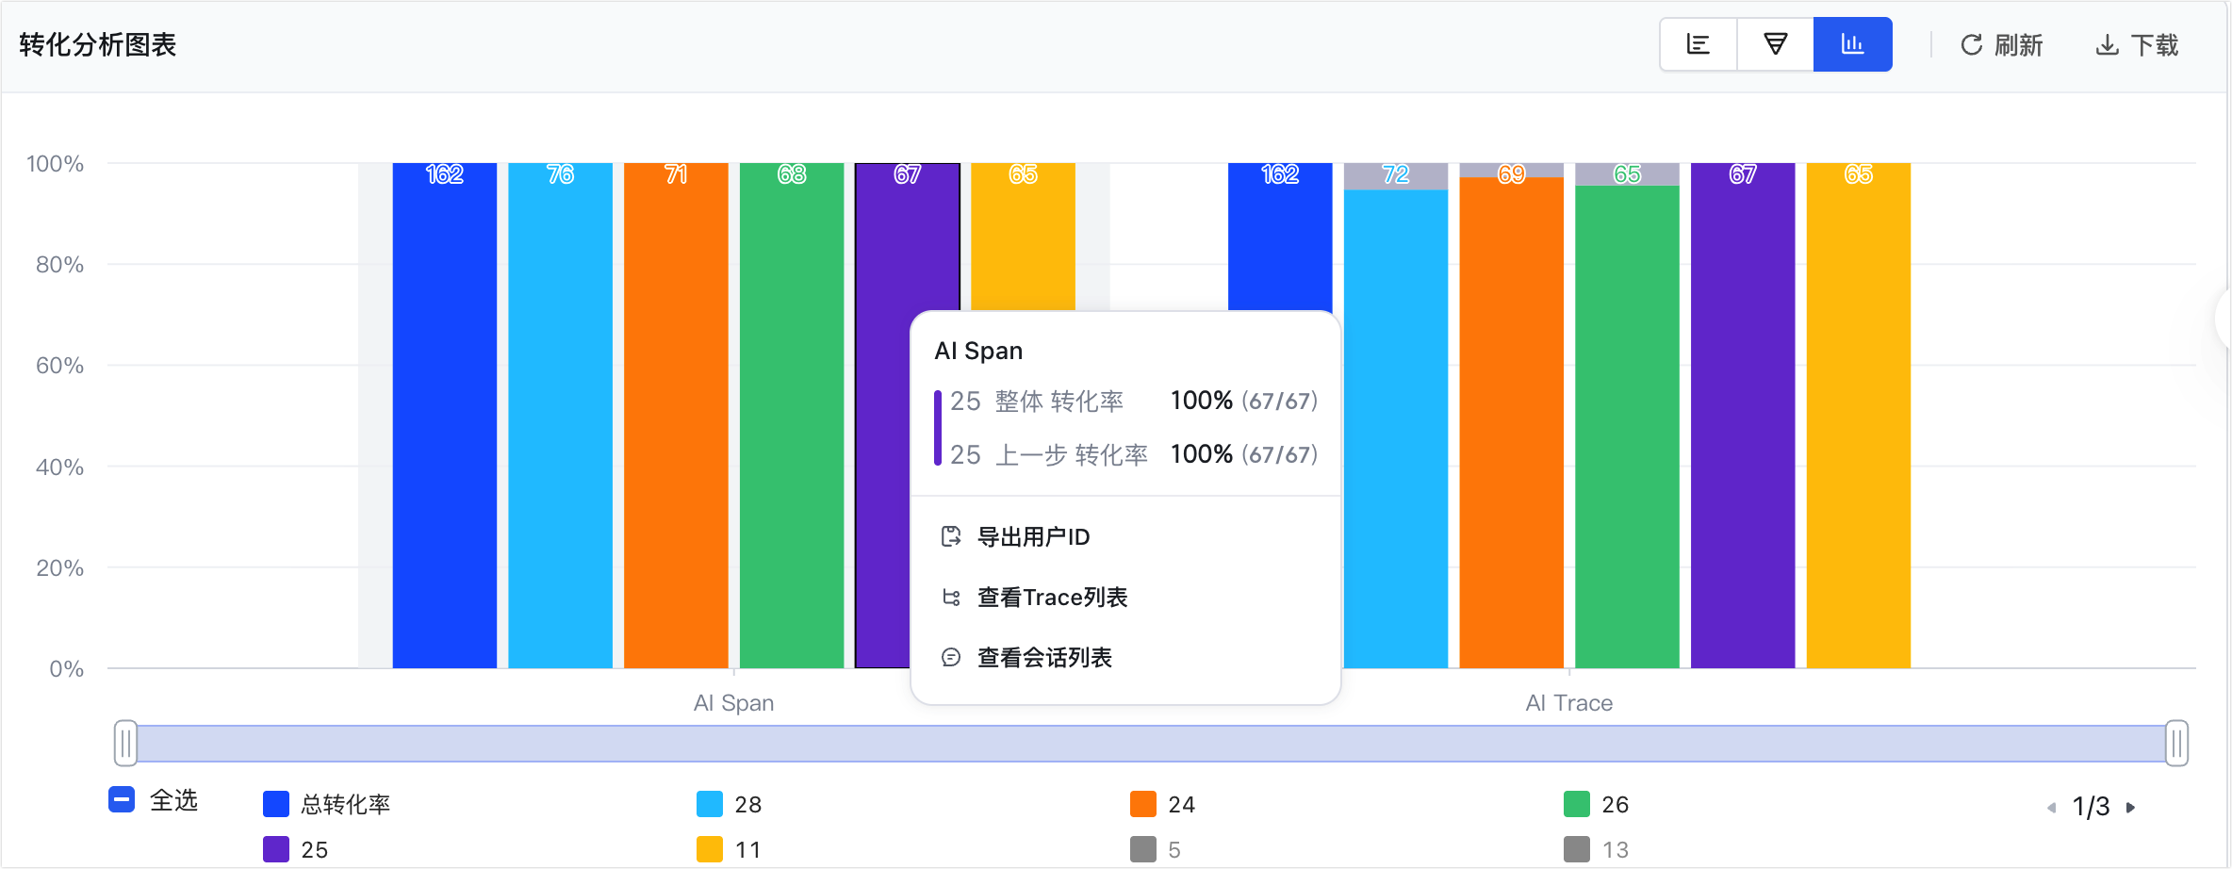Click the export icon beside 导出用户ID

951,536
